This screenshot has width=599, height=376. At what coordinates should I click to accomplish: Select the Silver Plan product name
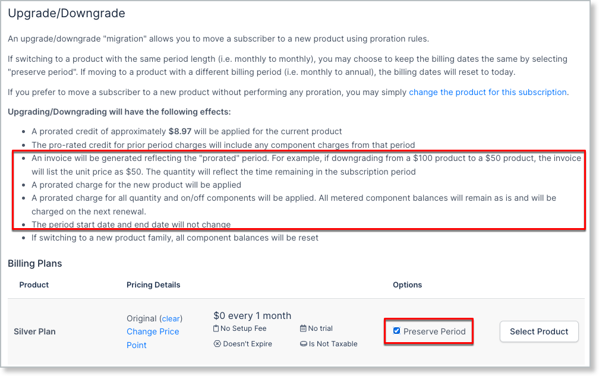pos(34,331)
